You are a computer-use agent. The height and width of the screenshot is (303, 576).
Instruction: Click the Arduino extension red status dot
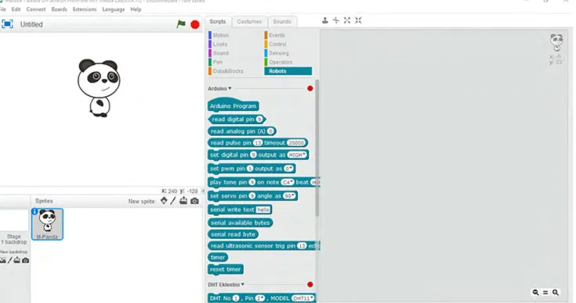310,88
